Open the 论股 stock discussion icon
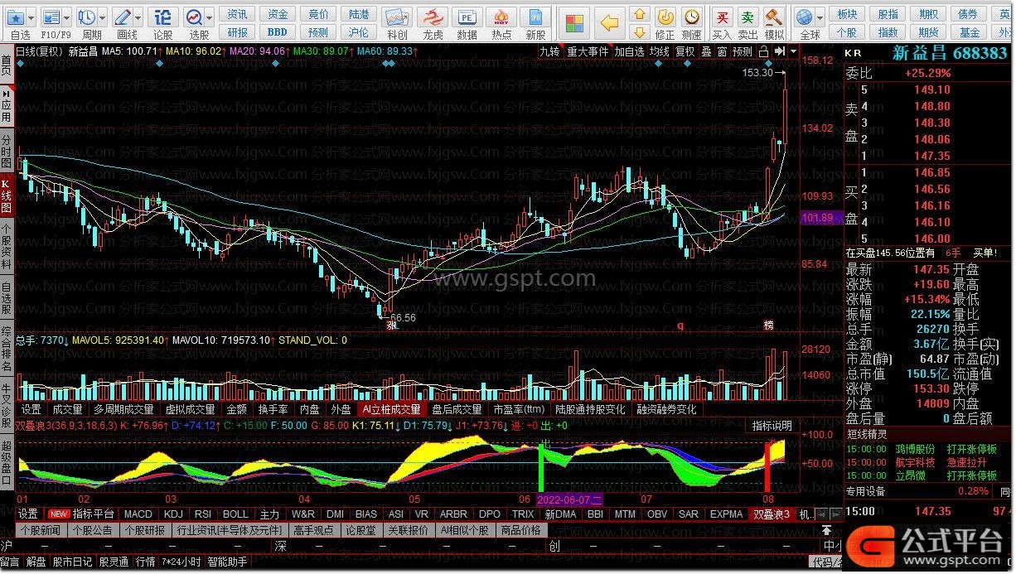The image size is (1016, 574). [163, 17]
